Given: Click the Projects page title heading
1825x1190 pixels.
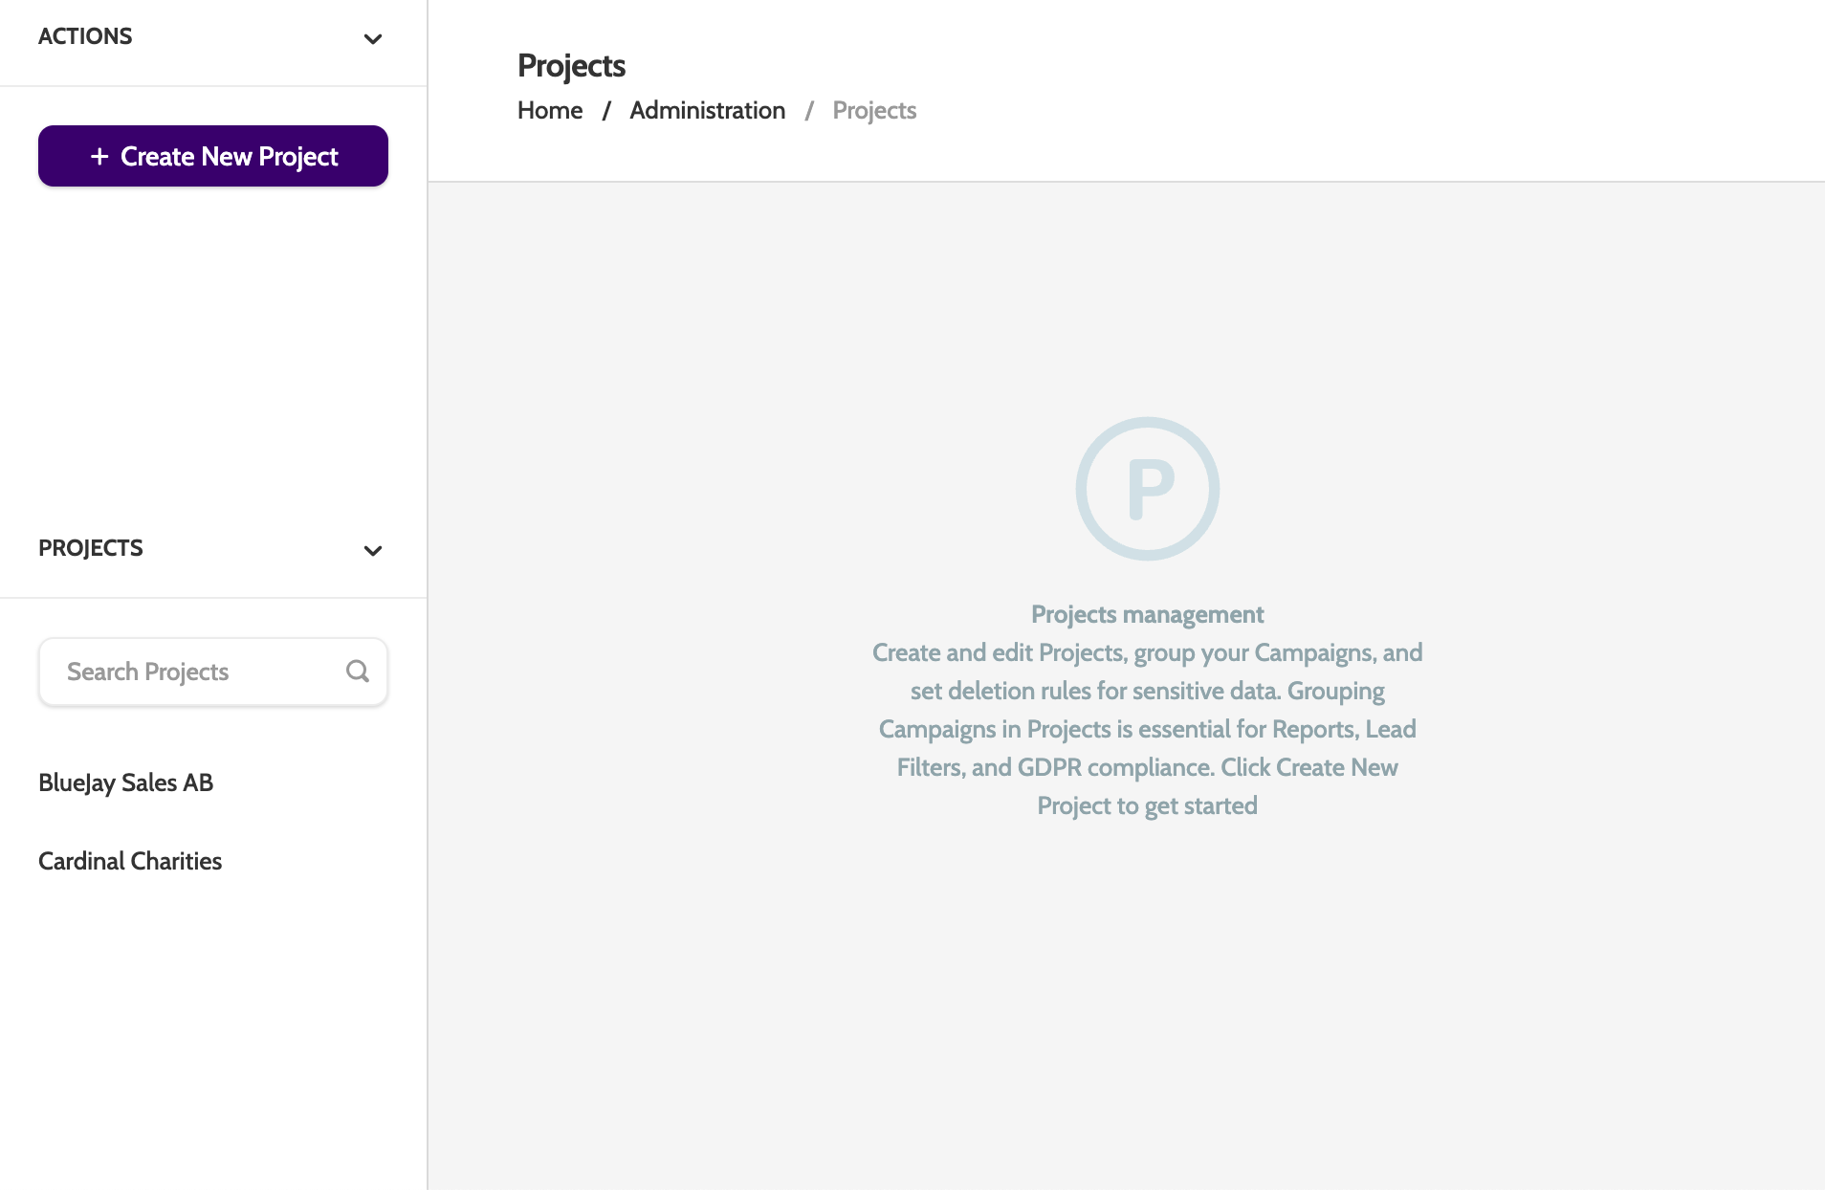Looking at the screenshot, I should coord(571,65).
